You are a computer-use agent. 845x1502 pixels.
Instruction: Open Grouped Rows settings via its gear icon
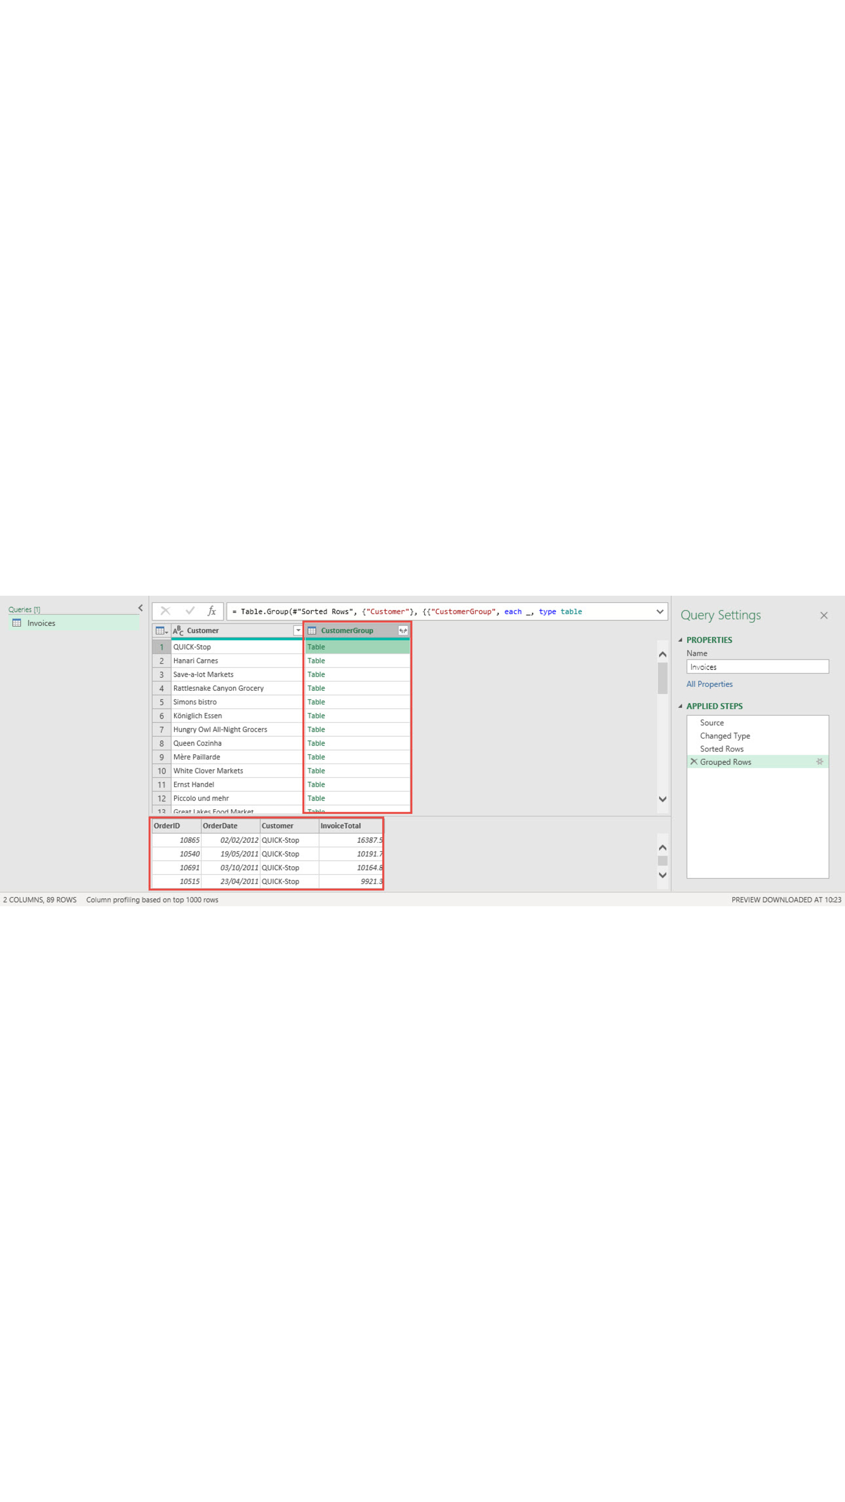click(820, 762)
